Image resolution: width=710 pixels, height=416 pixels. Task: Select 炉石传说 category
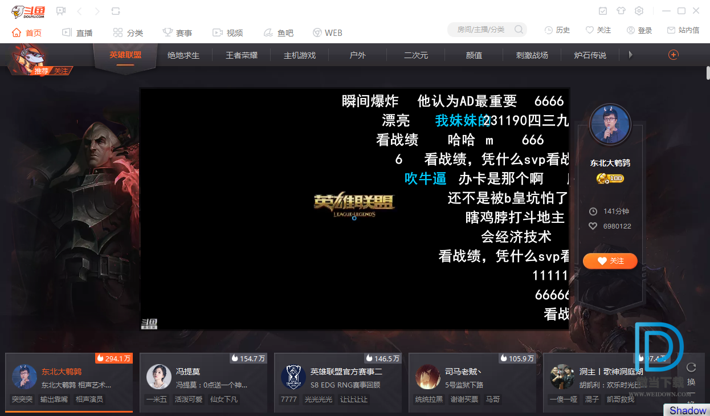[590, 56]
